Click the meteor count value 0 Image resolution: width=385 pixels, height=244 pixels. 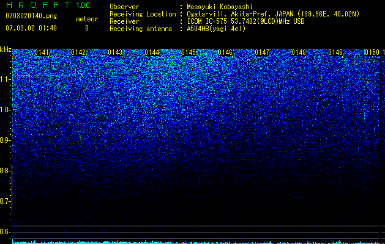coord(87,28)
